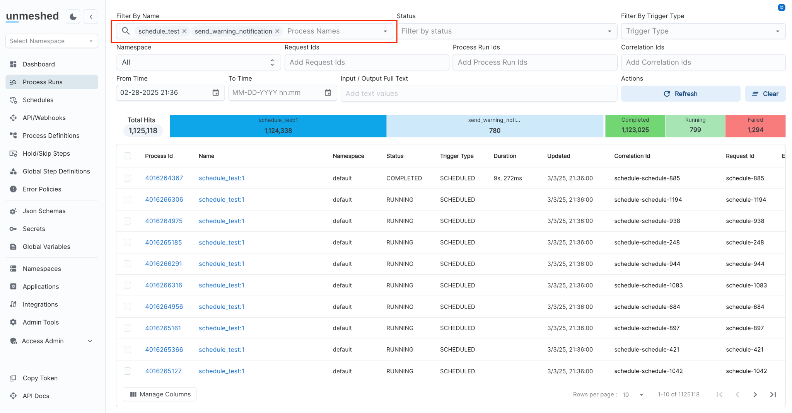This screenshot has width=792, height=413.
Task: Select the Schedules icon
Action: click(13, 100)
